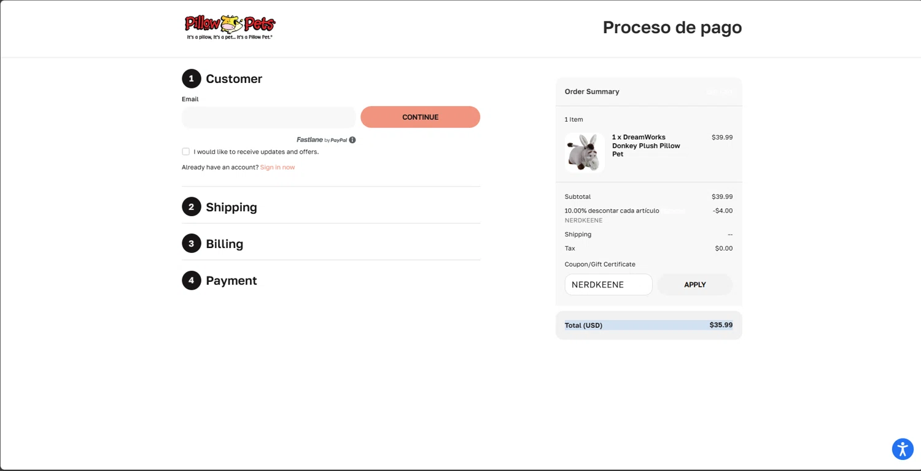
Task: Click the Customer section heading
Action: pyautogui.click(x=234, y=79)
